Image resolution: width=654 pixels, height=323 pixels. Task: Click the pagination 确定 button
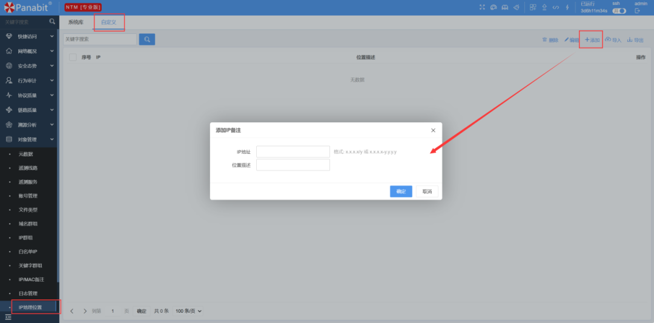click(x=142, y=311)
